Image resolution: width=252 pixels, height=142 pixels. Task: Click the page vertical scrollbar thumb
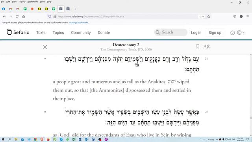251,118
